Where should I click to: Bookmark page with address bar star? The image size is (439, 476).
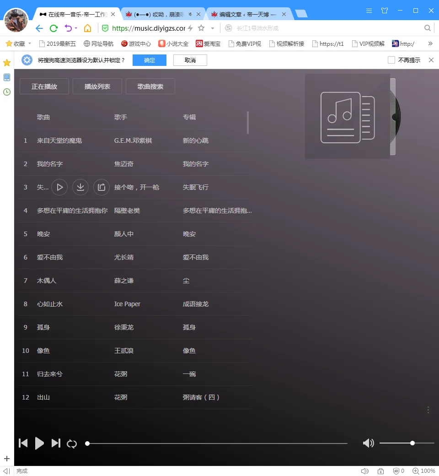click(x=201, y=28)
